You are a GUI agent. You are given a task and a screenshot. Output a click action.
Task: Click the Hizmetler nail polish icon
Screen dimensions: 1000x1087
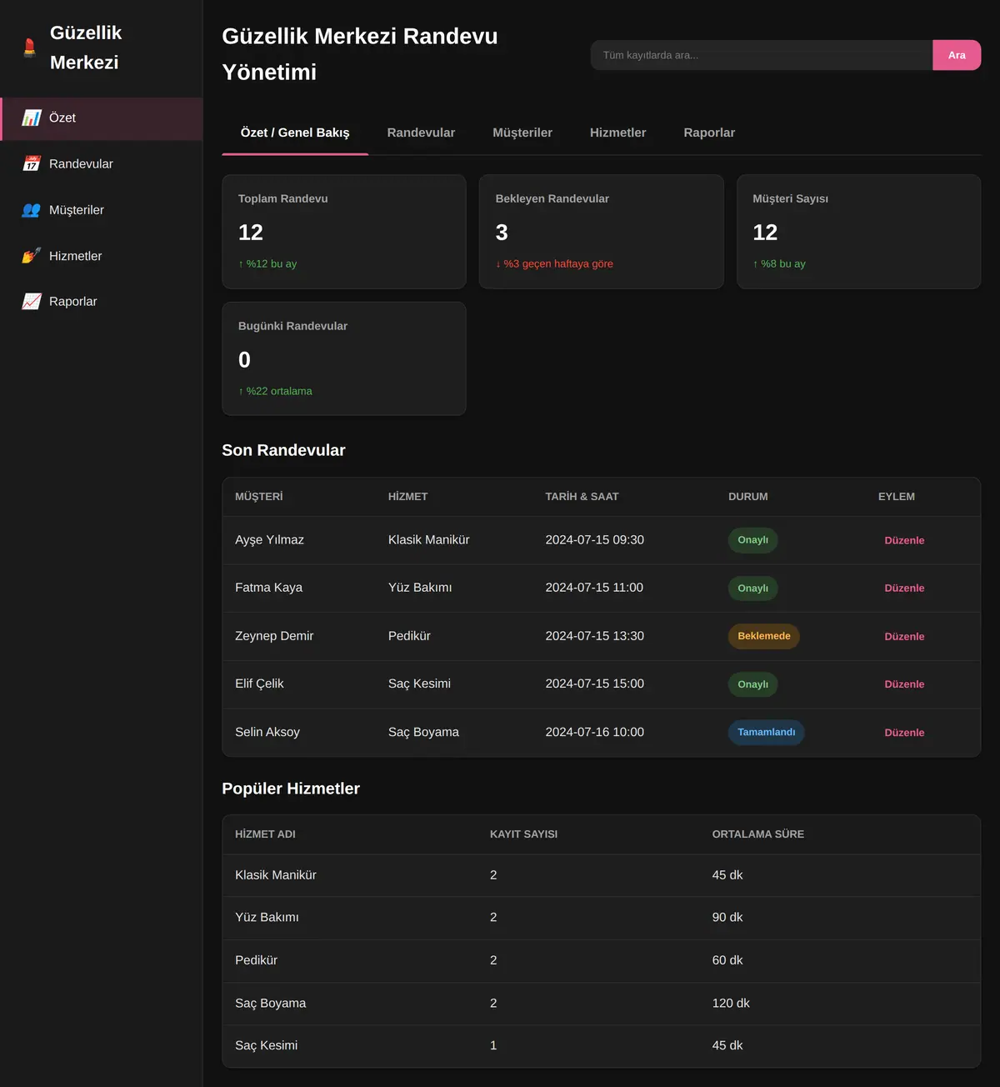pyautogui.click(x=32, y=256)
